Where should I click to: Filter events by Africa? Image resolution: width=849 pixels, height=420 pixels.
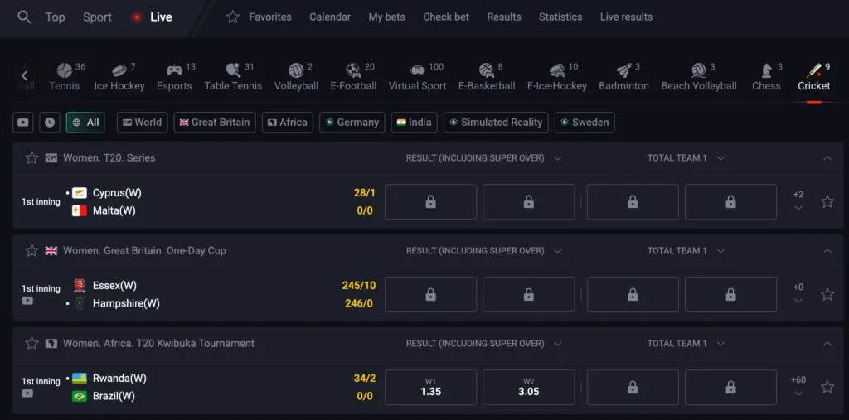tap(288, 123)
